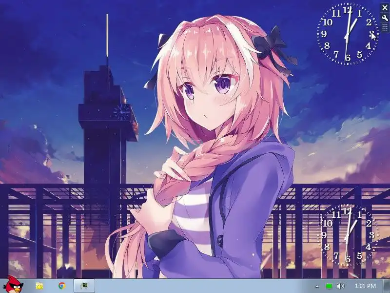Screen dimensions: 390x293
Task: Click the Show Desktop strip
Action: click(x=386, y=286)
